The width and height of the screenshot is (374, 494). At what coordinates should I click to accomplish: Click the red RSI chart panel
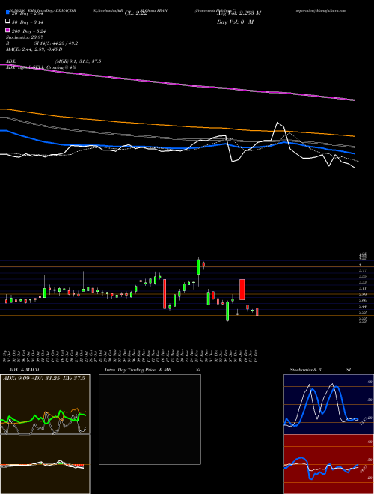328,464
